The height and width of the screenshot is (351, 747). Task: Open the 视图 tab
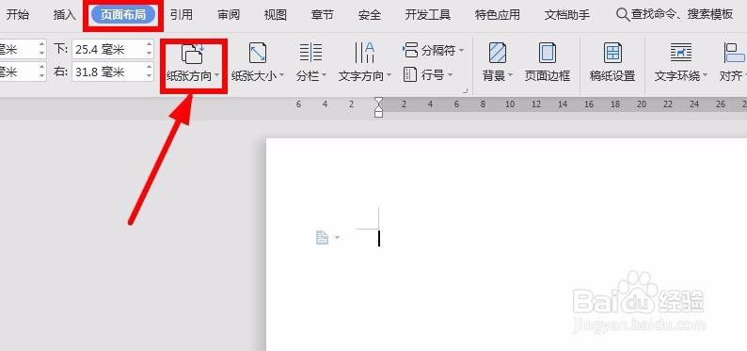point(276,15)
